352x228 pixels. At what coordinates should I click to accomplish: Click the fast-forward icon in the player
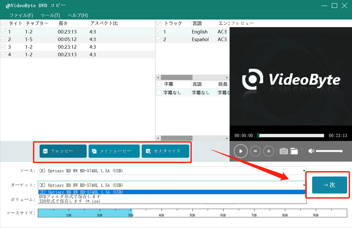pyautogui.click(x=255, y=151)
